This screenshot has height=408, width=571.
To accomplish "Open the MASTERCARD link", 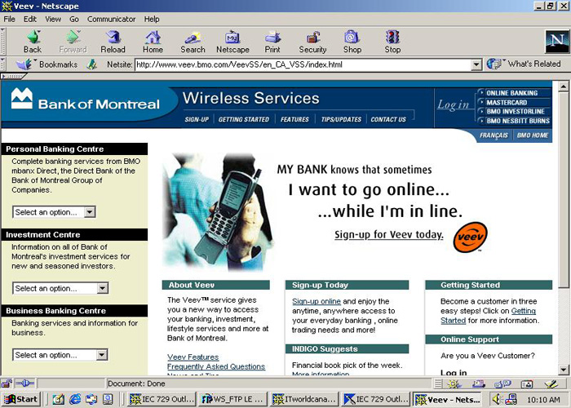I will point(507,102).
